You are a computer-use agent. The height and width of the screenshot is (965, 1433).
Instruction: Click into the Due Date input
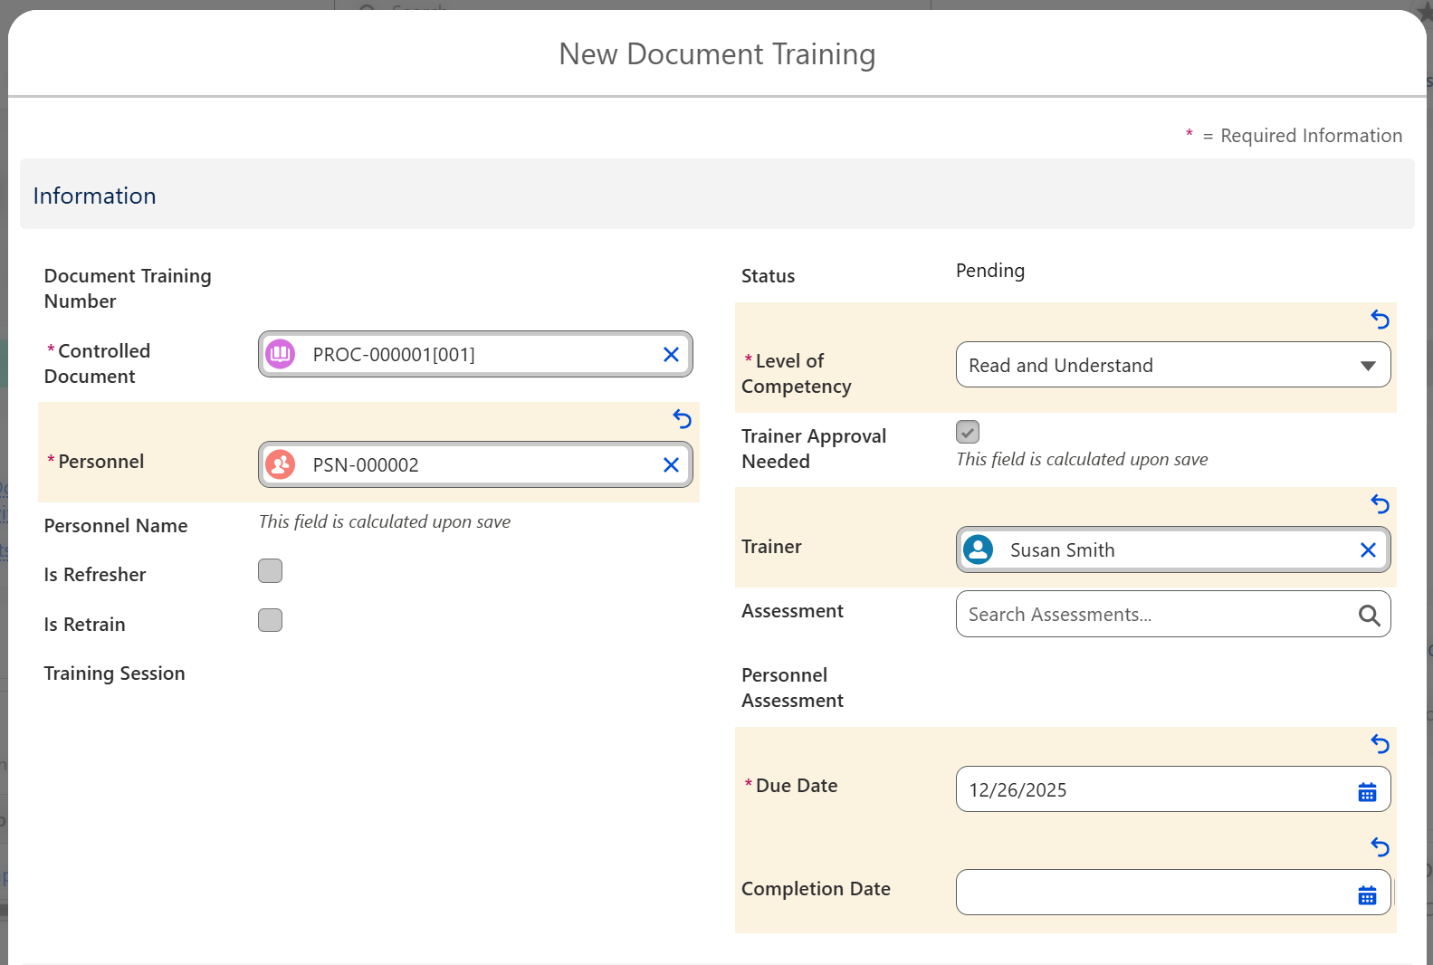point(1150,790)
